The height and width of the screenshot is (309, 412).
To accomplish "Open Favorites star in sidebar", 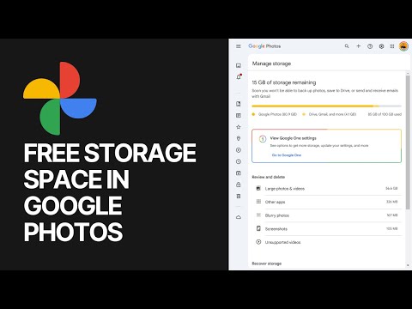I will (239, 127).
